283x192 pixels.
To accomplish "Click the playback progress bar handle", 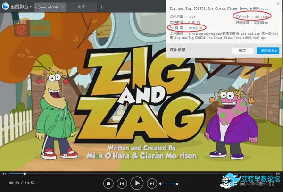I will click(x=25, y=174).
